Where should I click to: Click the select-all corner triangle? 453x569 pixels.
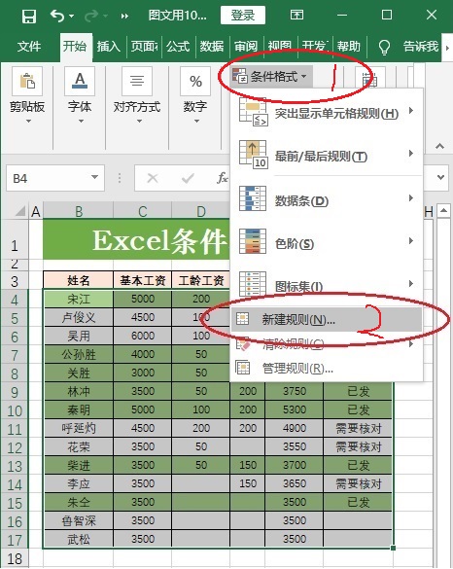[x=20, y=210]
